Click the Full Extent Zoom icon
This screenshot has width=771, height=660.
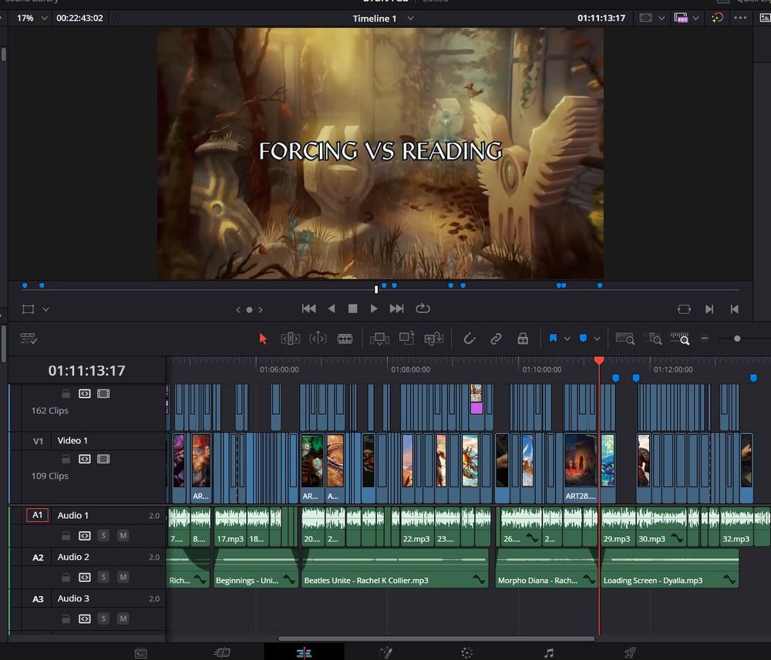click(625, 338)
